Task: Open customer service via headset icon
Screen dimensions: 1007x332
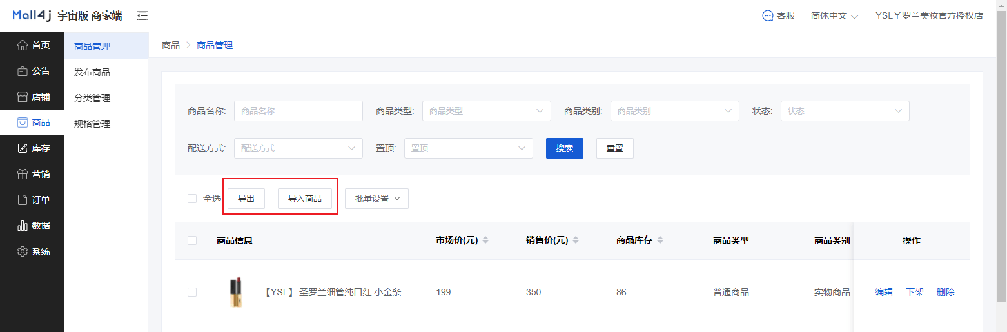Action: (x=768, y=15)
